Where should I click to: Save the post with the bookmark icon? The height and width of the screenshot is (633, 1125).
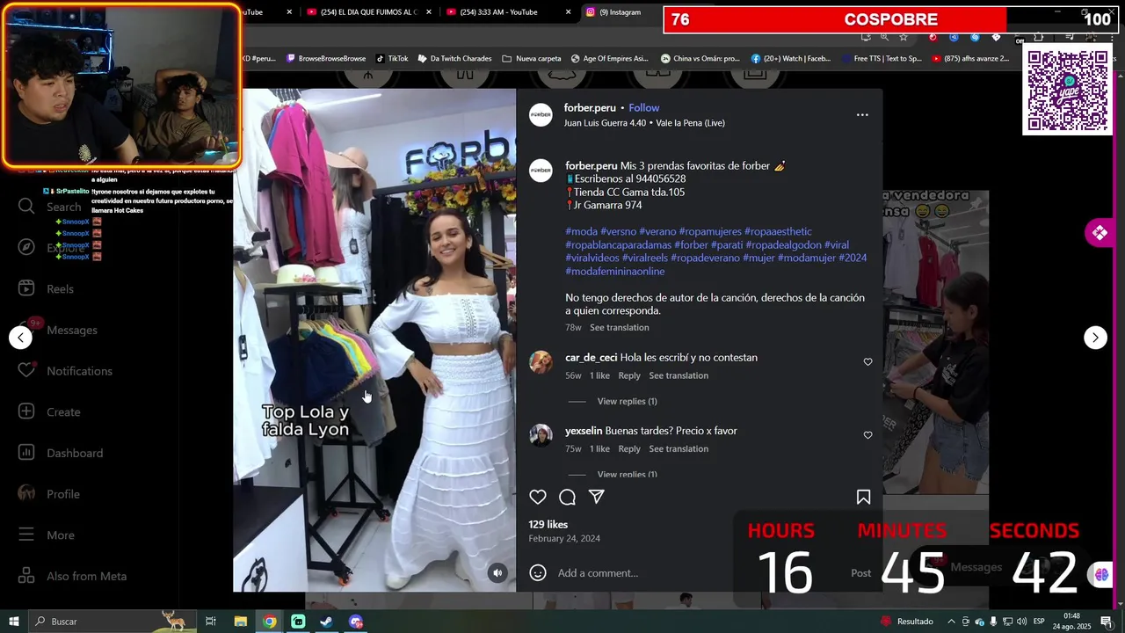point(863,497)
